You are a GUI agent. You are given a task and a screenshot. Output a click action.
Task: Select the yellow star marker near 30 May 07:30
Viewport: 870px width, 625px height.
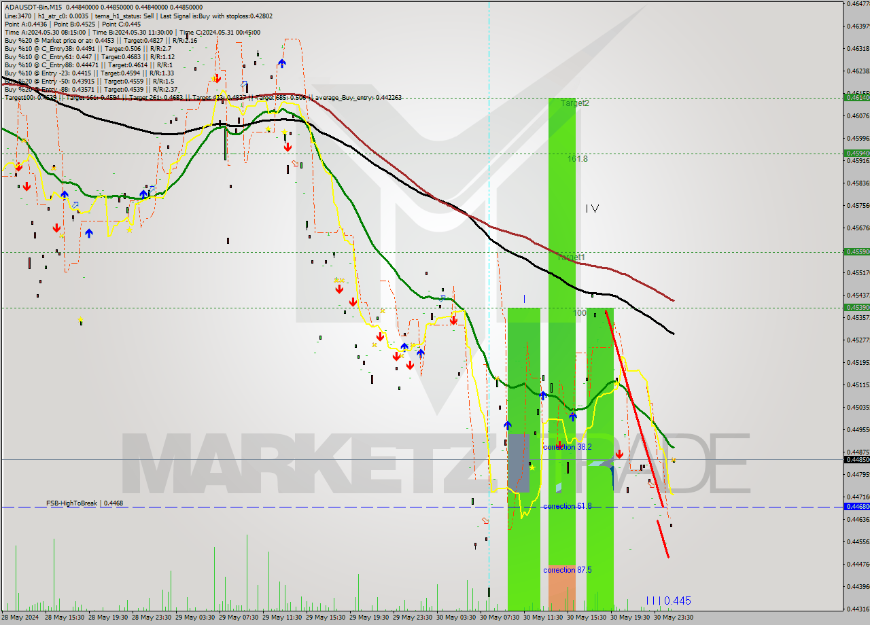coord(533,468)
